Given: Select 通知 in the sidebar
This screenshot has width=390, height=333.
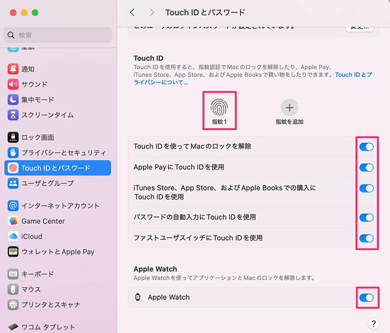Looking at the screenshot, I should click(28, 69).
